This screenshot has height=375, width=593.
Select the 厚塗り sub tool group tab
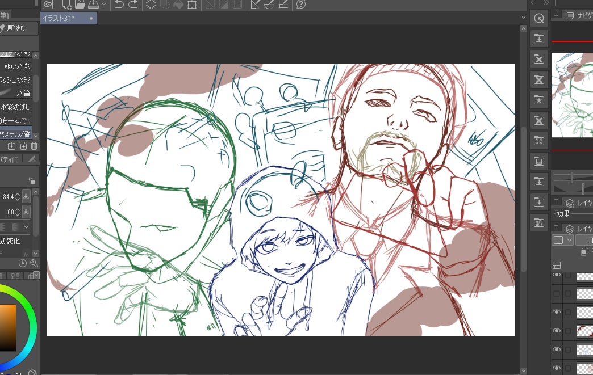point(19,28)
